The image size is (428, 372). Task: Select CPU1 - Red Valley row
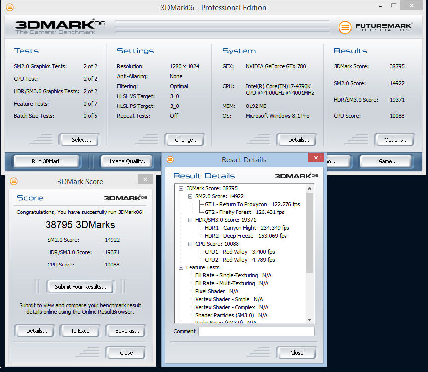tap(239, 252)
